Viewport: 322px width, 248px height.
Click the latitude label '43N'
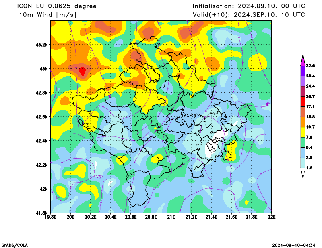pyautogui.click(x=44, y=69)
